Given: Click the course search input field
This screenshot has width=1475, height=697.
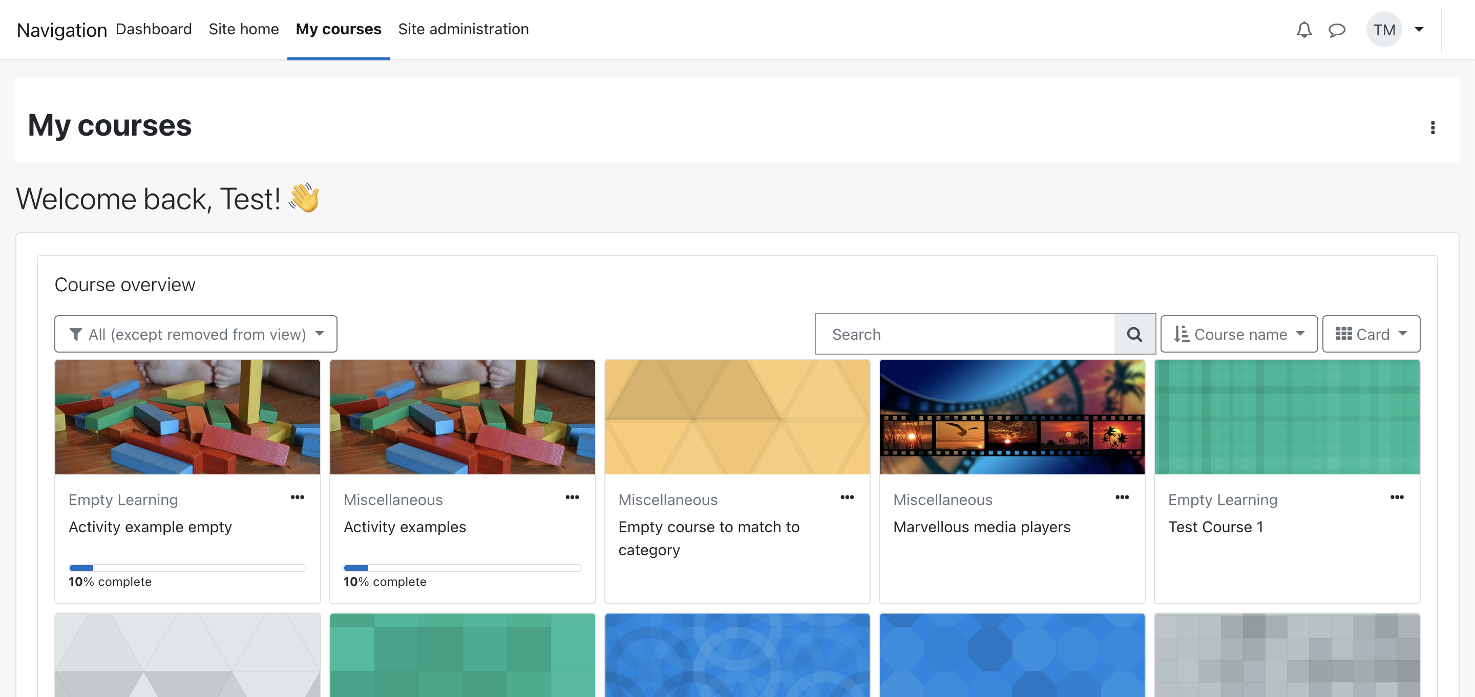Looking at the screenshot, I should point(965,334).
